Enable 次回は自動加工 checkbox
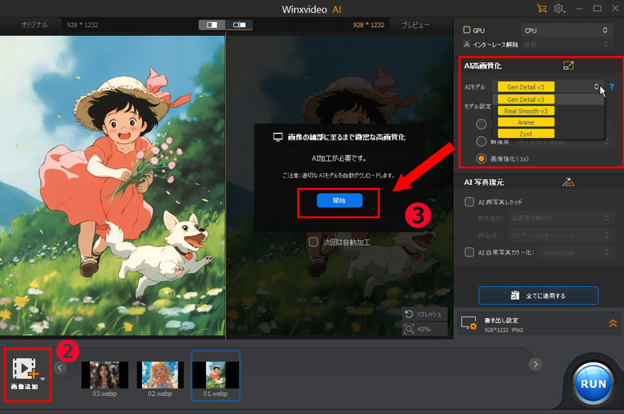The image size is (624, 414). coord(314,242)
